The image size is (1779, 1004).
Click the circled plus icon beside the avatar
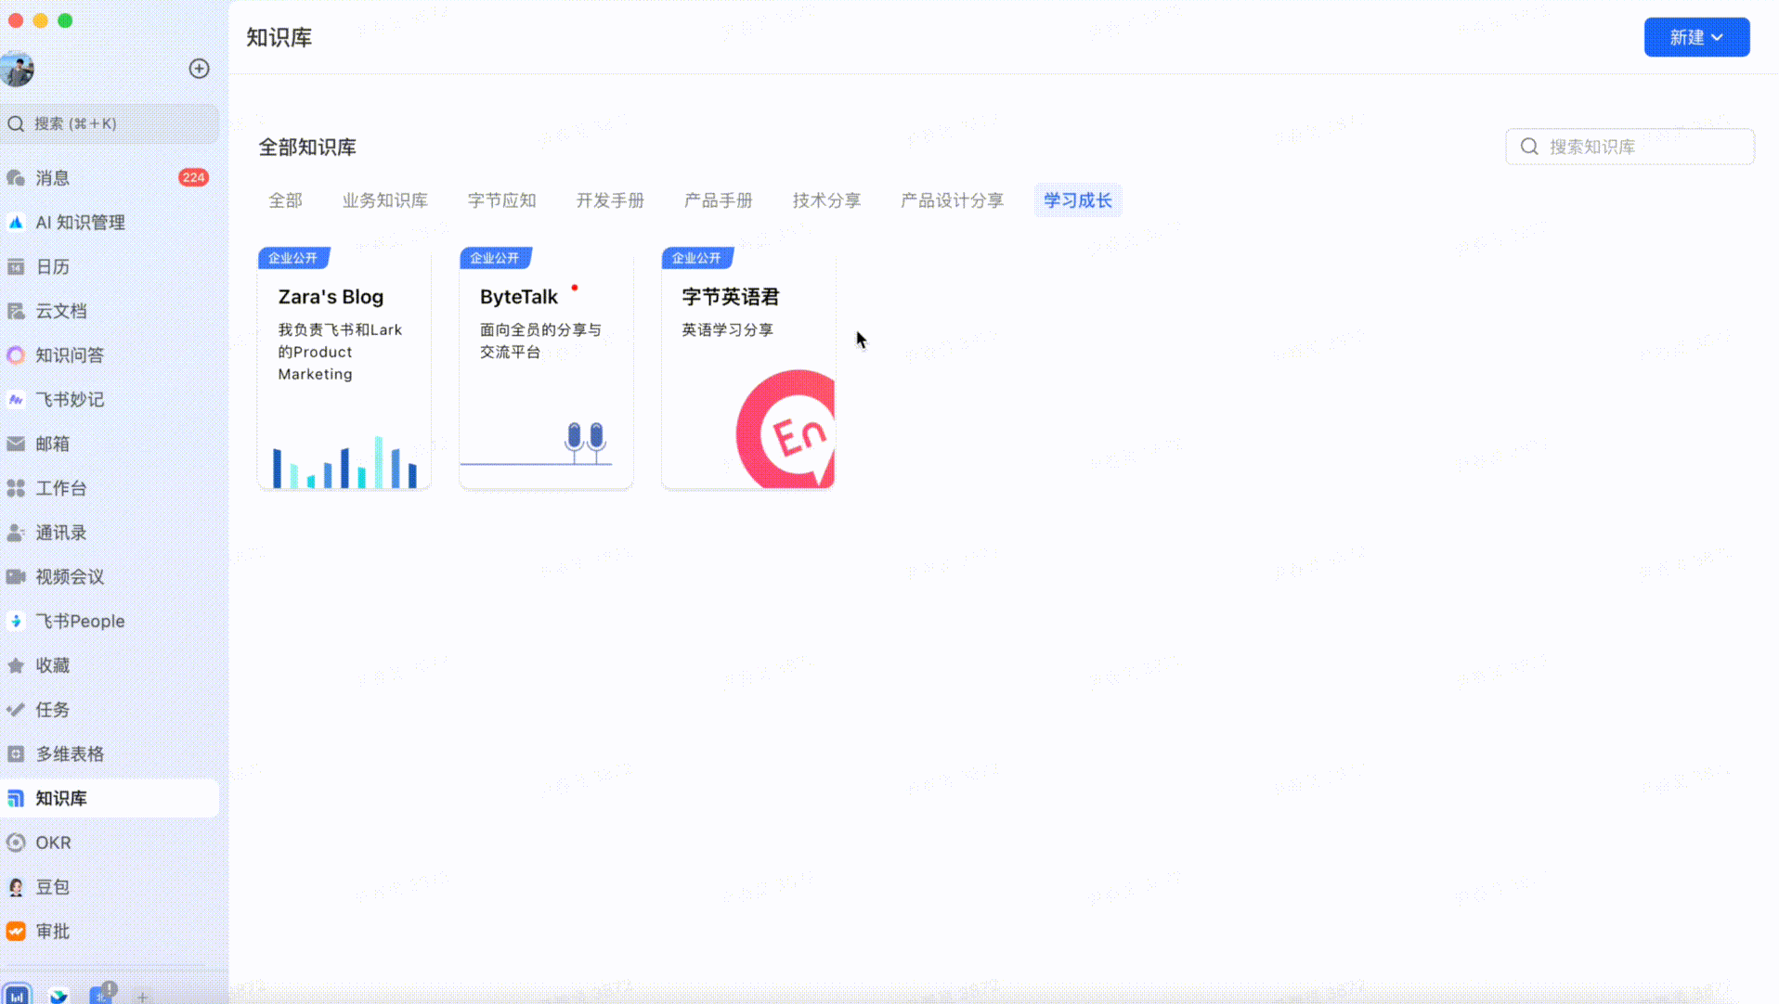(x=199, y=69)
